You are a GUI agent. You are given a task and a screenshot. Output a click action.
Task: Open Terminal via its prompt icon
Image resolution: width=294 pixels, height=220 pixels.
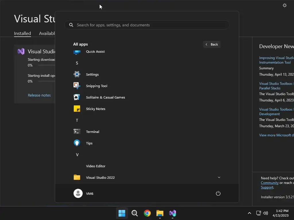[77, 131]
